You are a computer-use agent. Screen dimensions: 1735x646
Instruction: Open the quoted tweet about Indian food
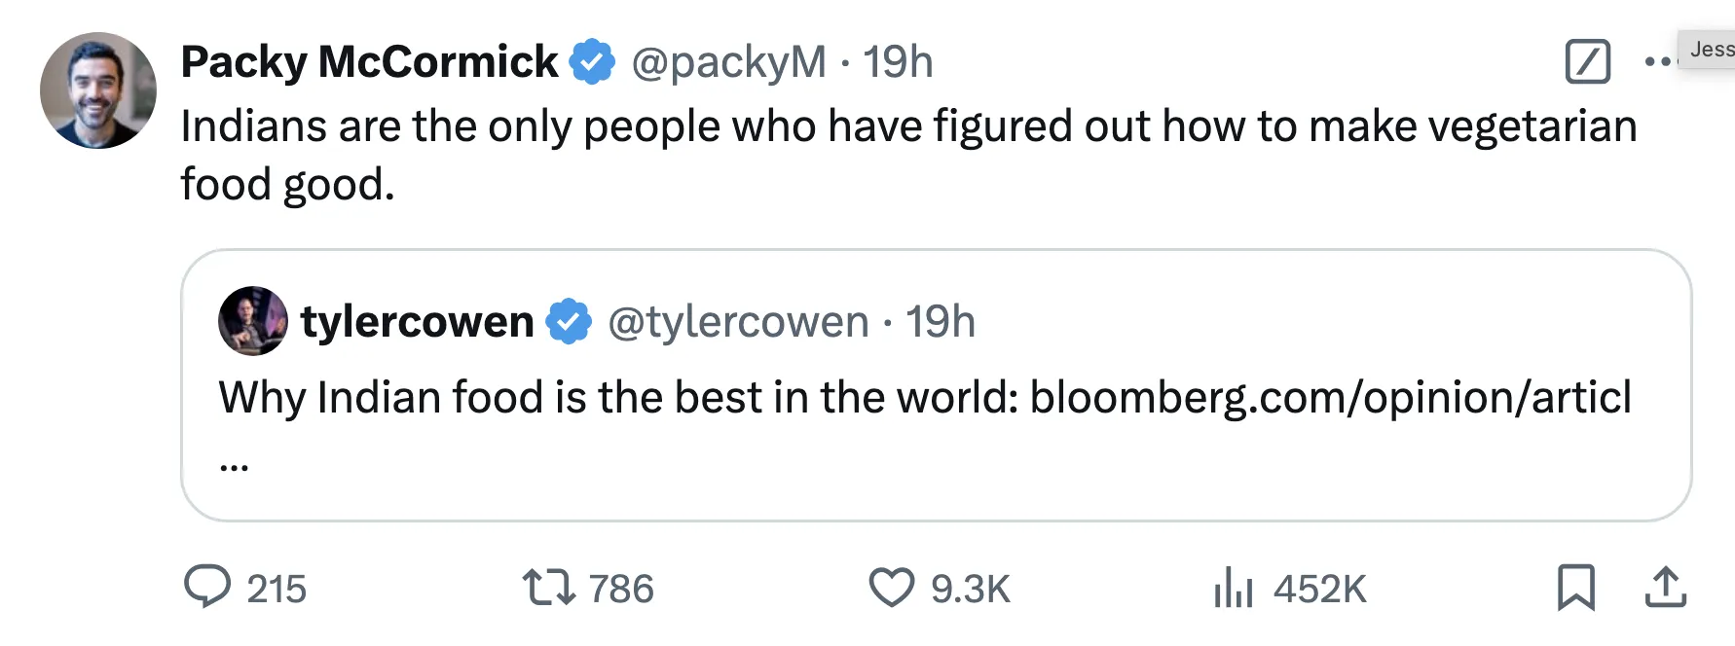click(923, 398)
